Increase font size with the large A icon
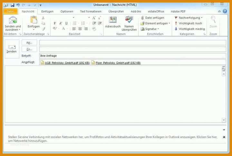 tap(94, 18)
